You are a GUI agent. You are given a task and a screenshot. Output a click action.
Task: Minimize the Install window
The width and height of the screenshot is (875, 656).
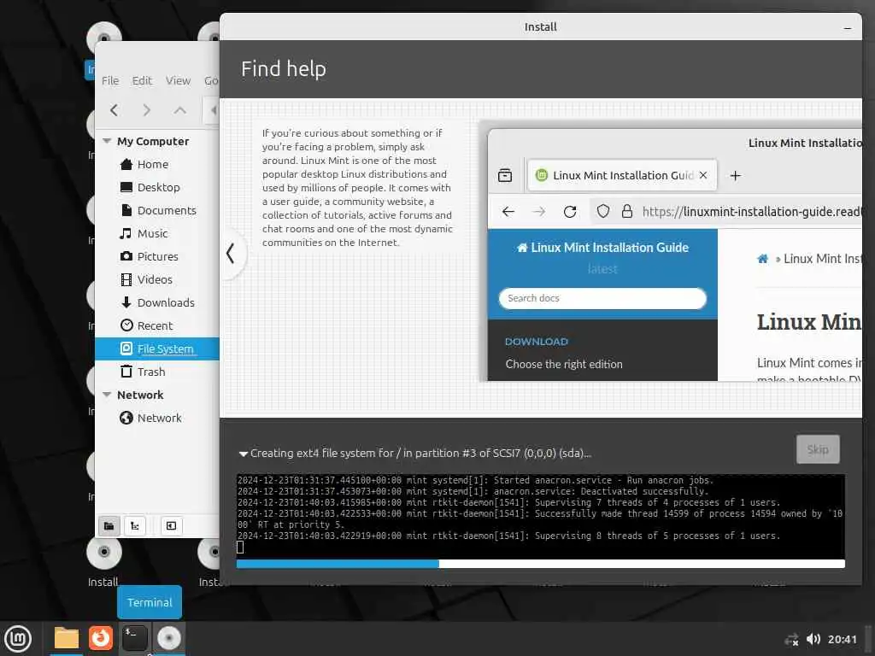point(848,27)
